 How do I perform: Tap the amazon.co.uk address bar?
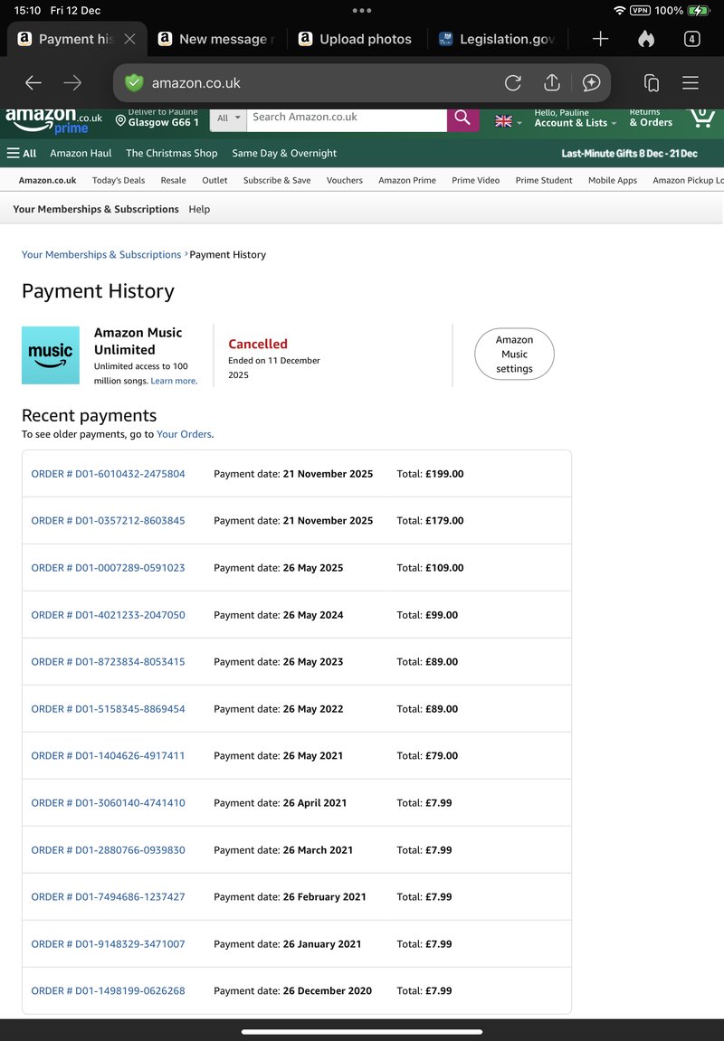click(362, 83)
